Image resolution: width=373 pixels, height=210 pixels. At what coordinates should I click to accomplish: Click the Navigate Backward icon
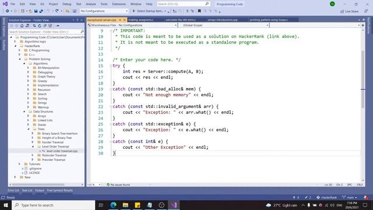[x=8, y=11]
